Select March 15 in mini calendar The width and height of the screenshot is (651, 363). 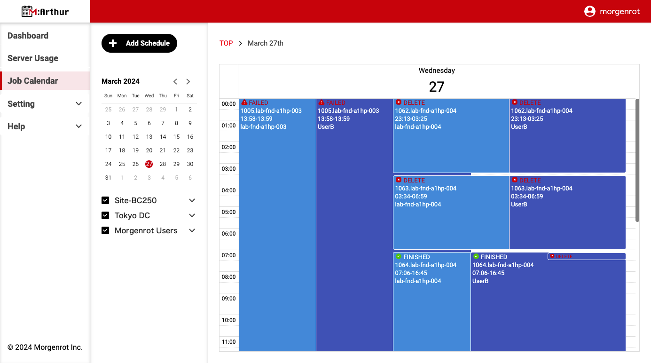[x=176, y=137]
